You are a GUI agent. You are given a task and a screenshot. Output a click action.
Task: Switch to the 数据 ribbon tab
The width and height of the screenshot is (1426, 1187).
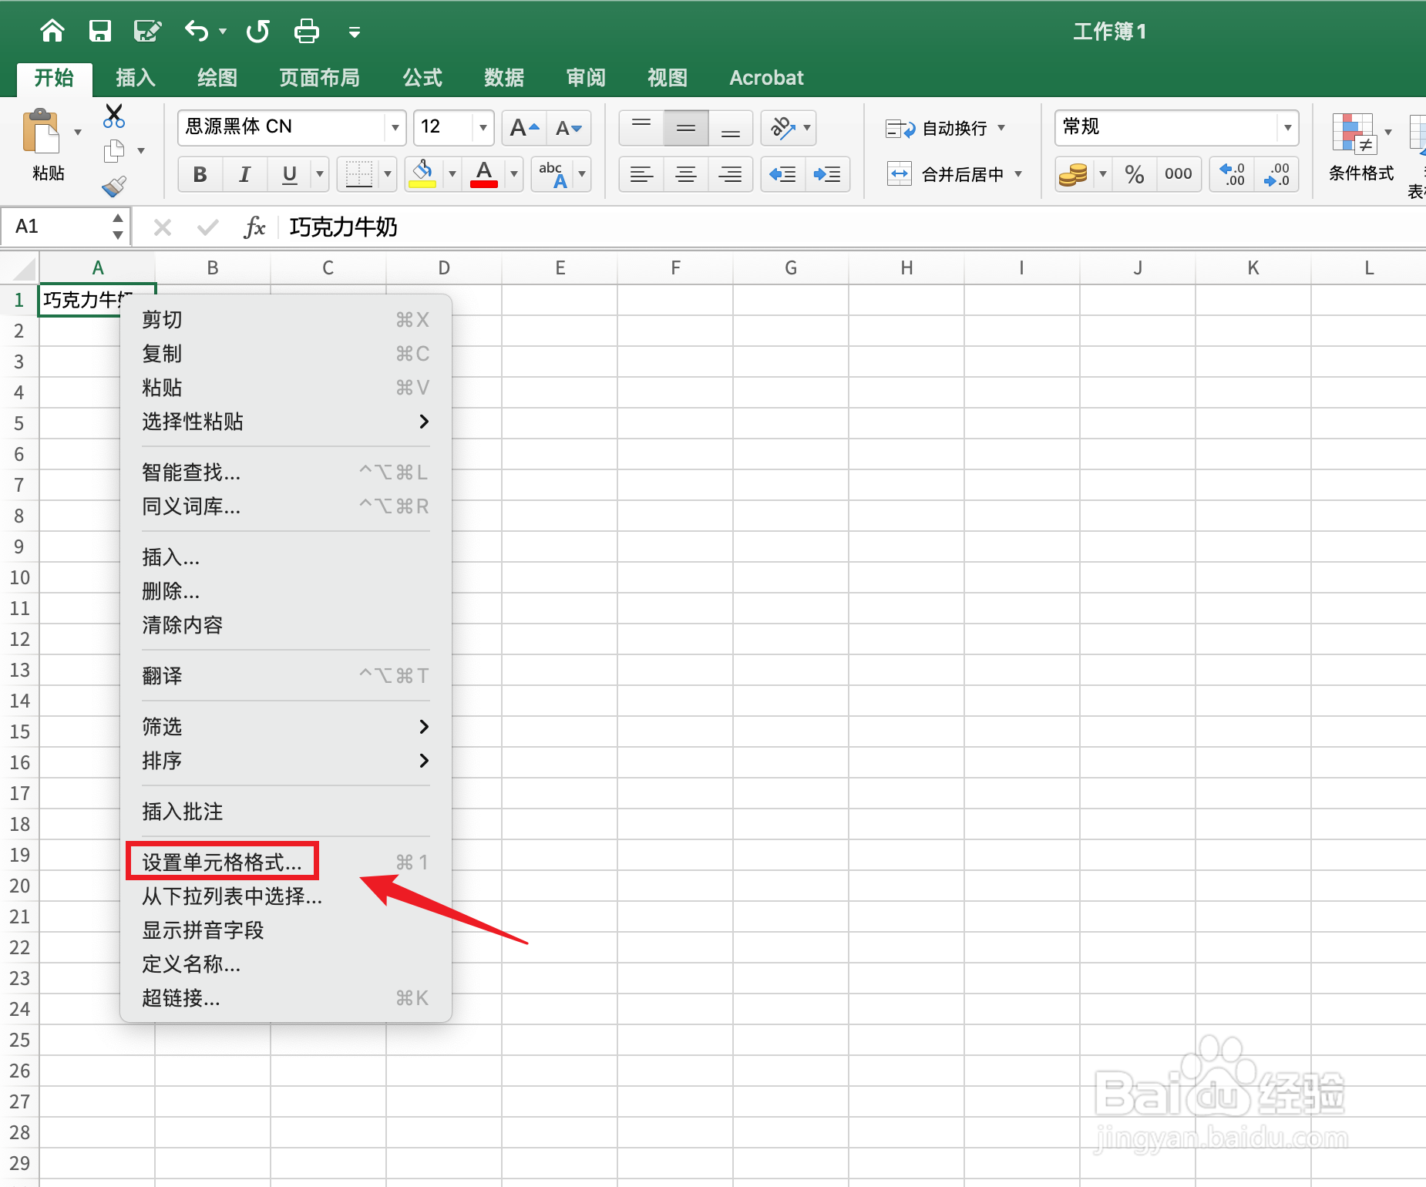503,77
